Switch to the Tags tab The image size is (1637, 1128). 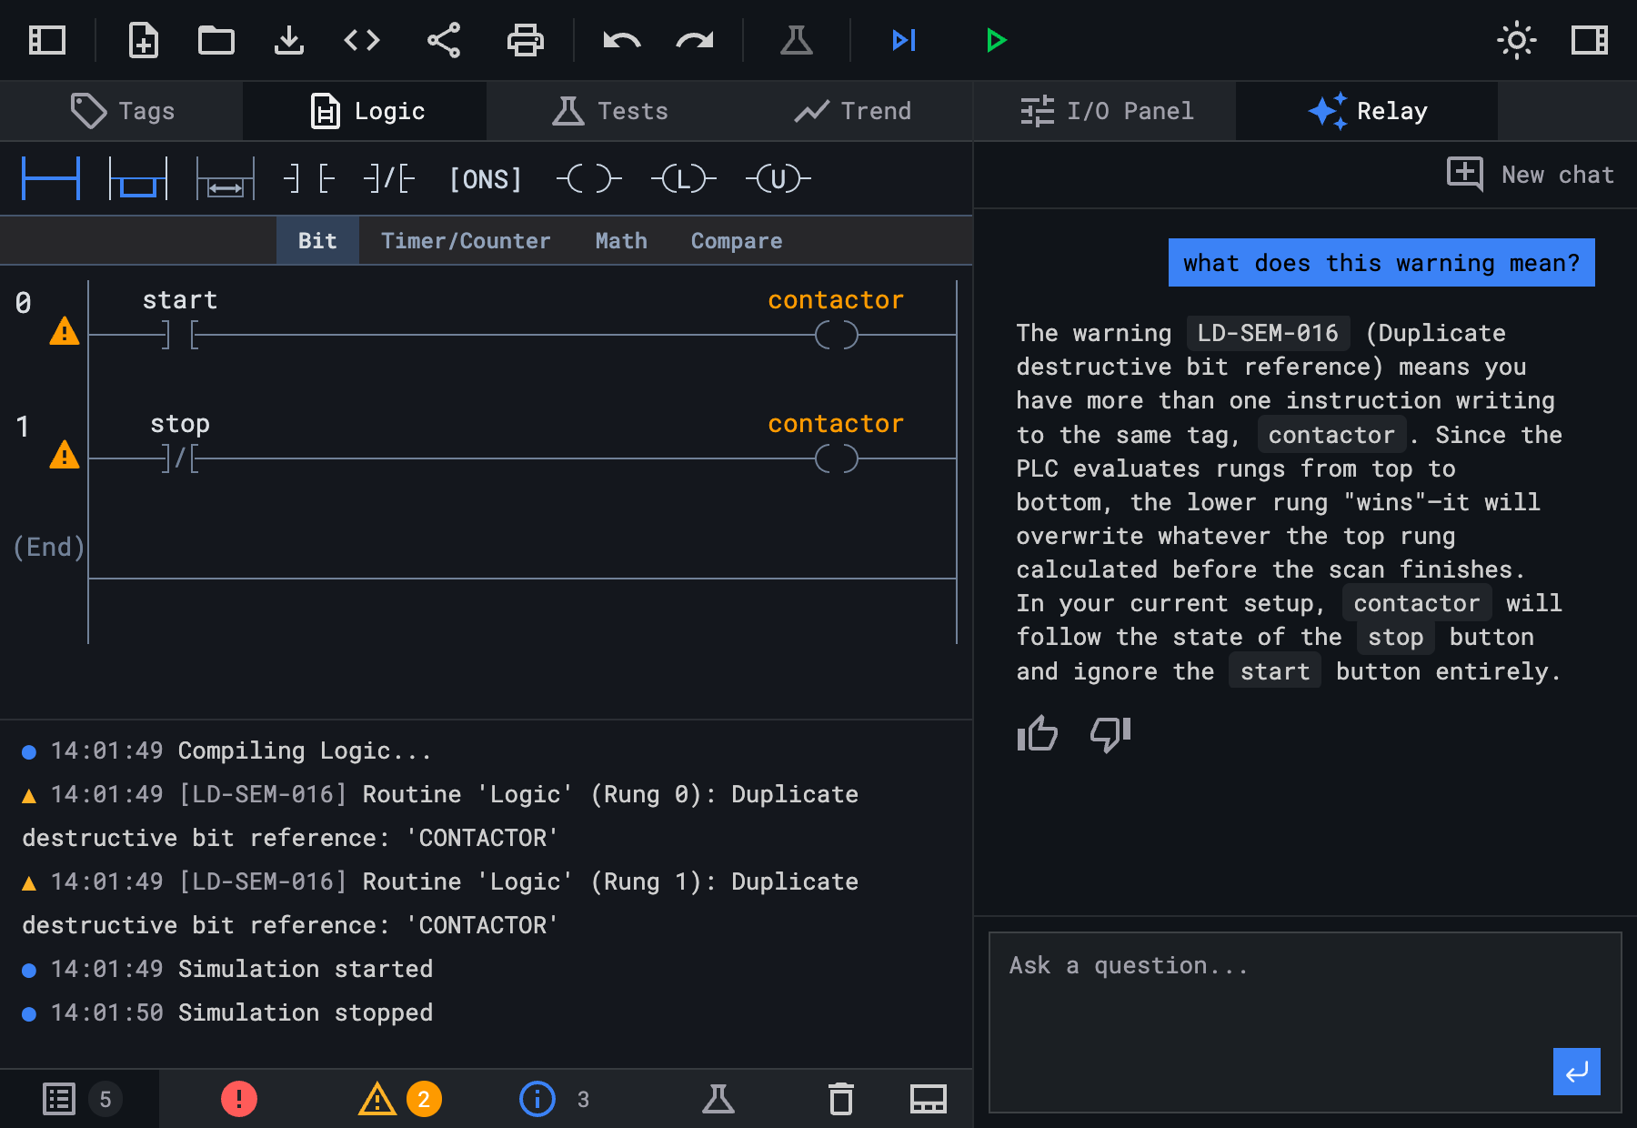[122, 111]
